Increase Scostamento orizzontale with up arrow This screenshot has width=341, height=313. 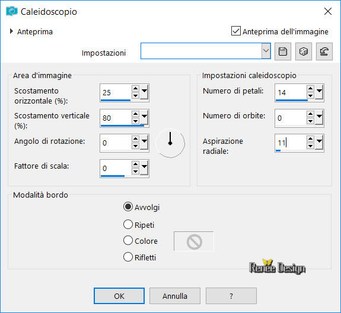(135, 89)
